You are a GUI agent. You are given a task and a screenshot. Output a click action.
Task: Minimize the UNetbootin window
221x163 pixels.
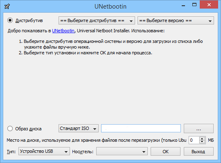pyautogui.click(x=183, y=5)
